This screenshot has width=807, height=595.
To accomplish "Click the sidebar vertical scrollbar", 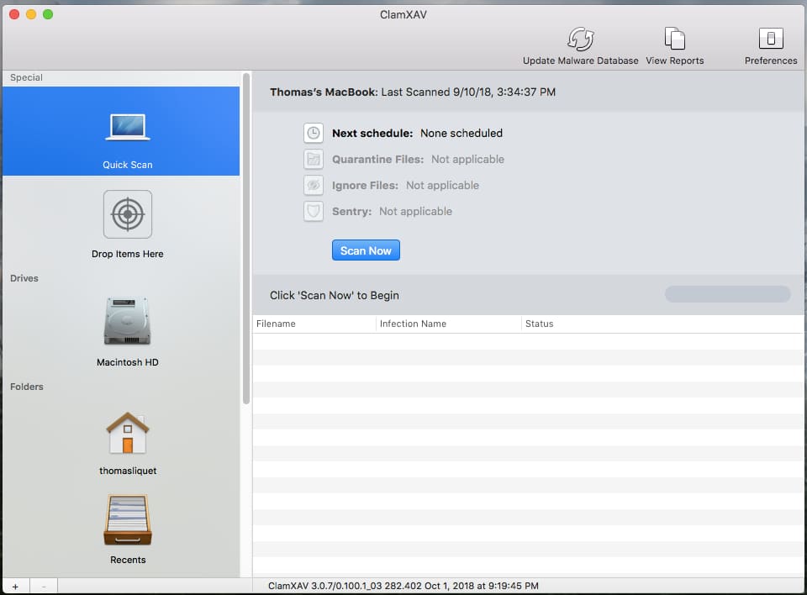I will (x=246, y=239).
